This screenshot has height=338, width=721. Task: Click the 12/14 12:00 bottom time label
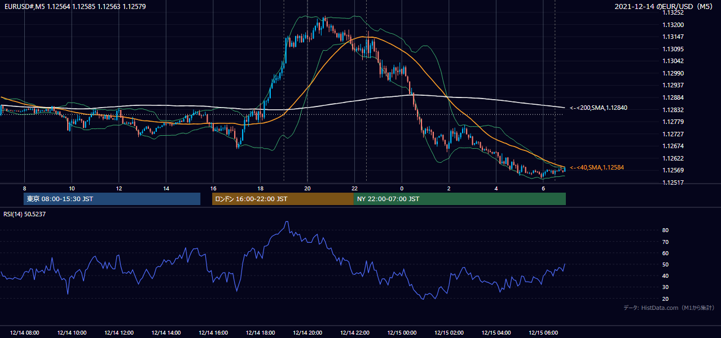(x=119, y=333)
